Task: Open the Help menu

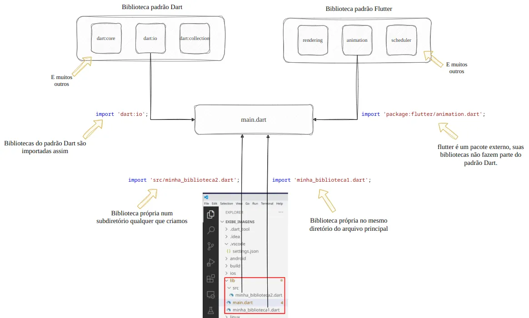Action: tap(279, 204)
